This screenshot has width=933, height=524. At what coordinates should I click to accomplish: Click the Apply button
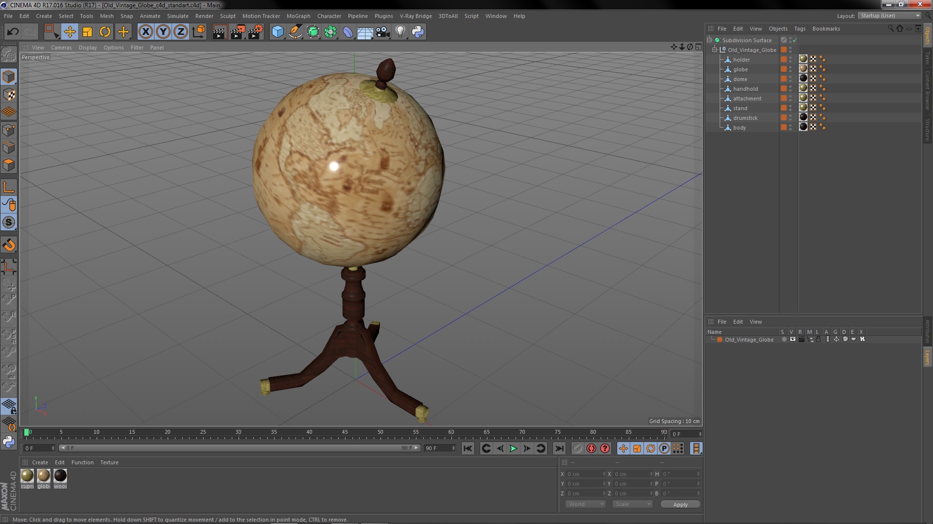(680, 504)
